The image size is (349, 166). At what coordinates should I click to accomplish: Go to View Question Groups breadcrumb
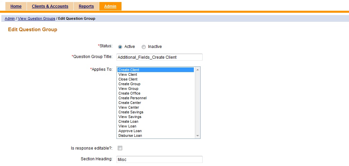36,18
